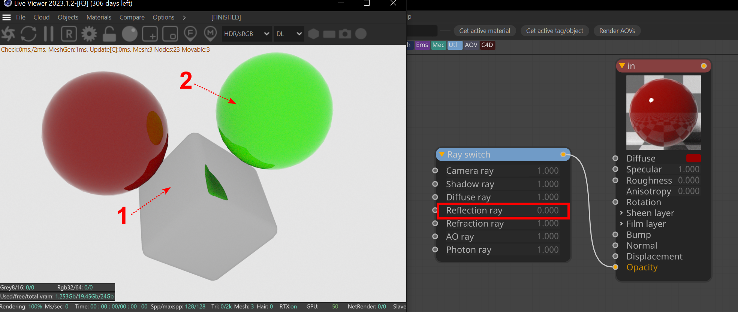Click Shadow ray input port
Viewport: 738px width, 312px height.
435,184
